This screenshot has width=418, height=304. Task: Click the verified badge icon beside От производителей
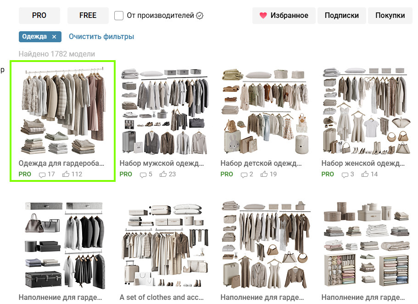[x=200, y=16]
